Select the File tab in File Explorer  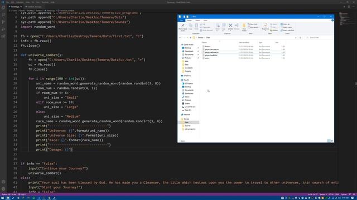click(181, 21)
